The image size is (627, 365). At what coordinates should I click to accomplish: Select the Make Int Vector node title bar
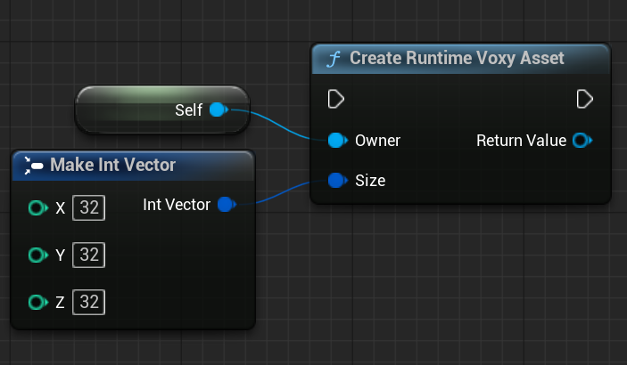134,165
